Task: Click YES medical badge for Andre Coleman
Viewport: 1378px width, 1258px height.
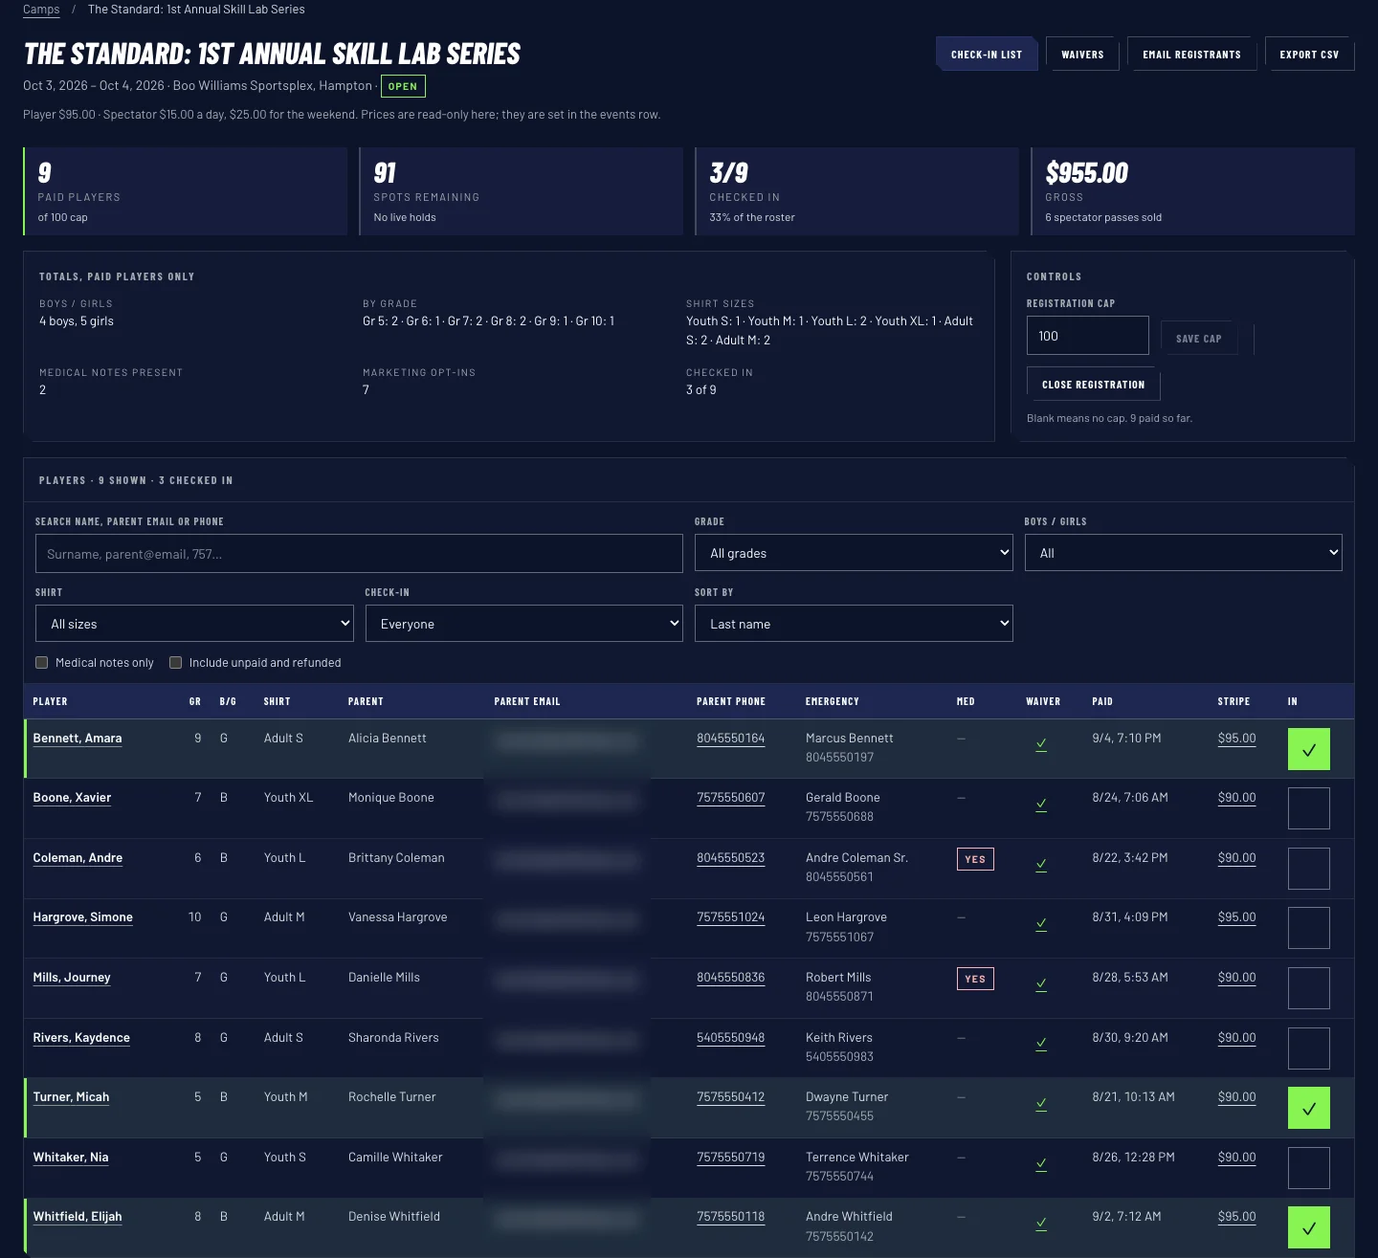Action: click(x=975, y=859)
